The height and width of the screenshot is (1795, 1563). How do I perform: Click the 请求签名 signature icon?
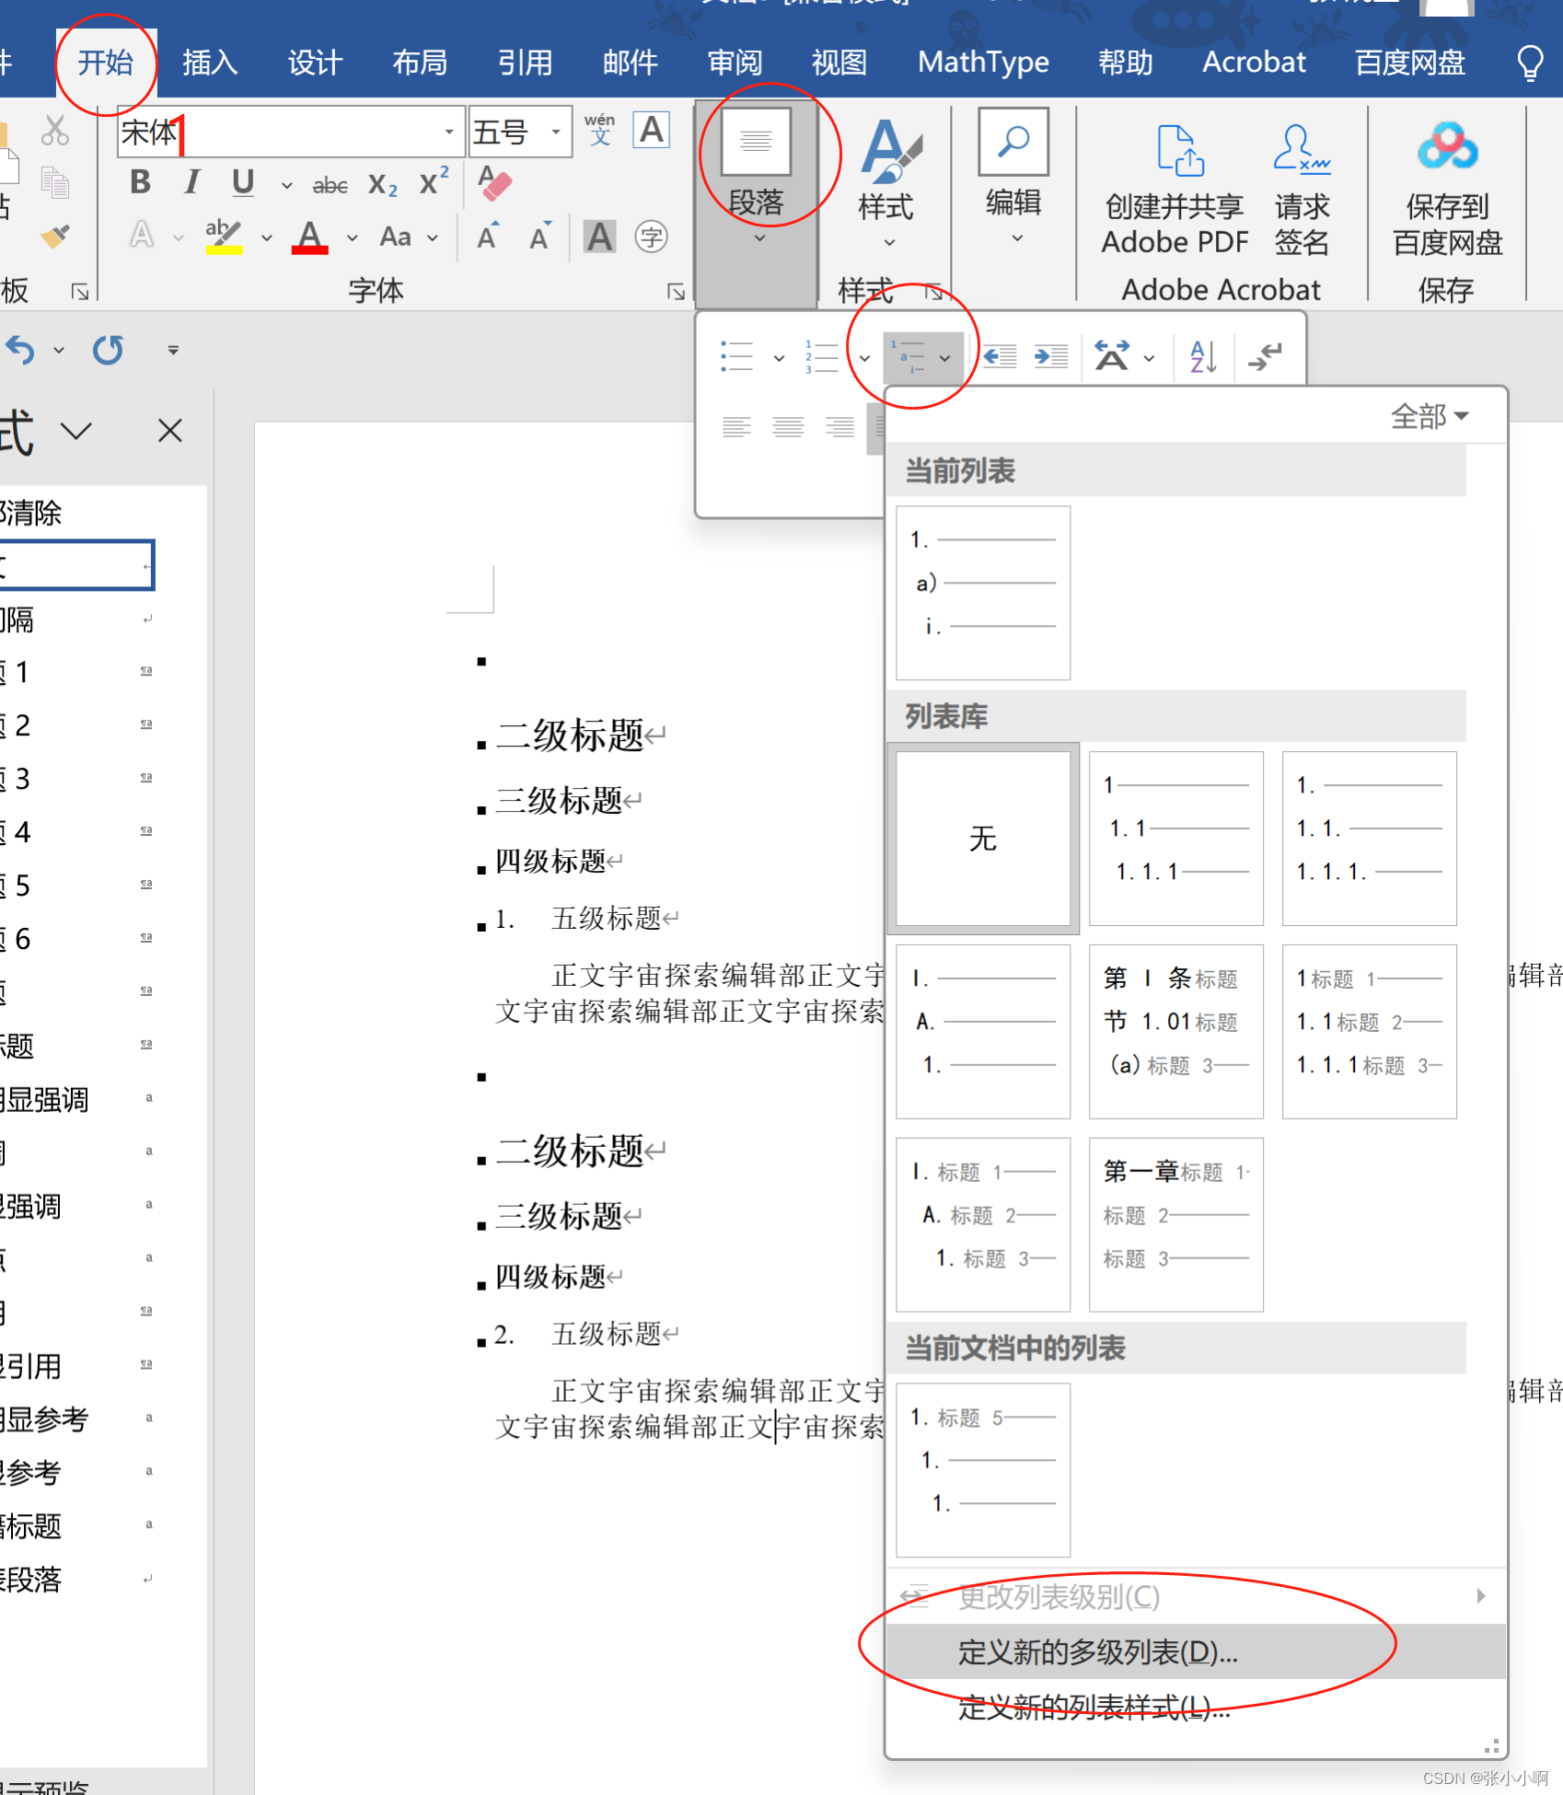click(1302, 189)
